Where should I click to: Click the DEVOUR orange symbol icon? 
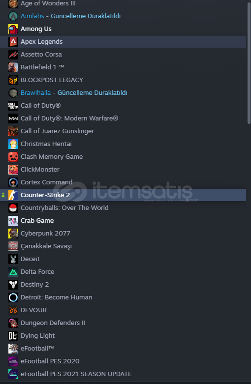(13, 310)
